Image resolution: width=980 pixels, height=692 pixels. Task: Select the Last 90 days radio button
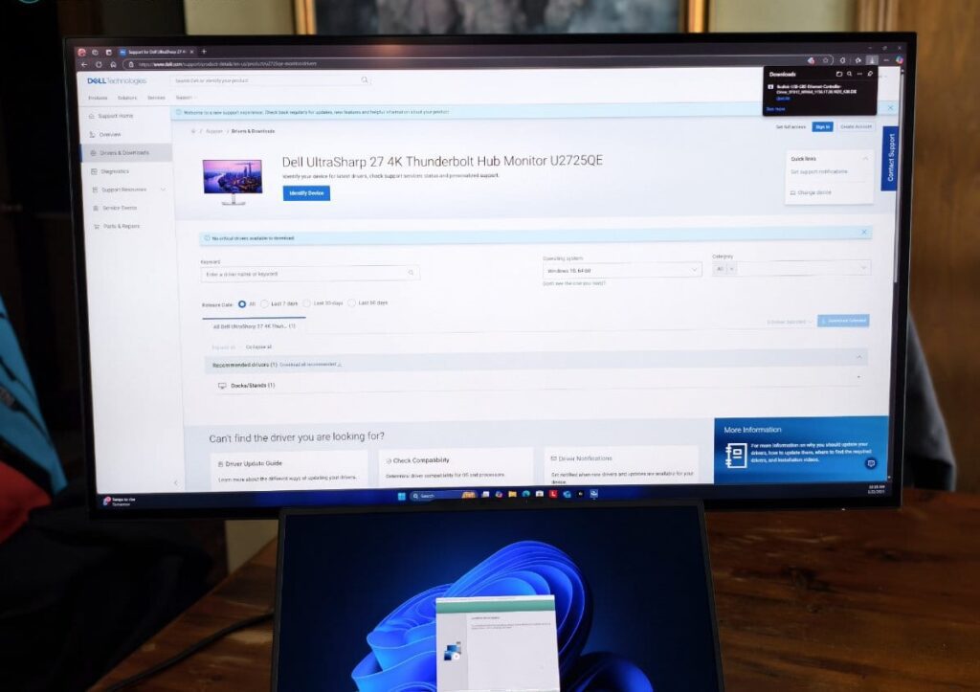[352, 302]
